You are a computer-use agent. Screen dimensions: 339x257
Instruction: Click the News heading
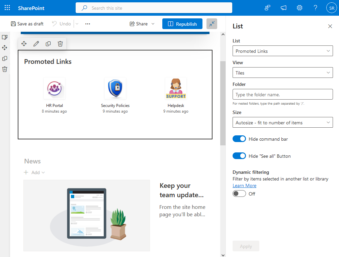pyautogui.click(x=32, y=161)
